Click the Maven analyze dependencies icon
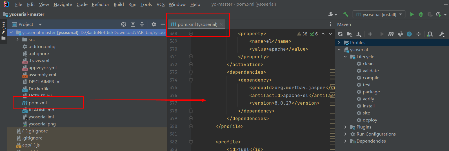Image resolution: width=449 pixels, height=151 pixels. [x=430, y=34]
